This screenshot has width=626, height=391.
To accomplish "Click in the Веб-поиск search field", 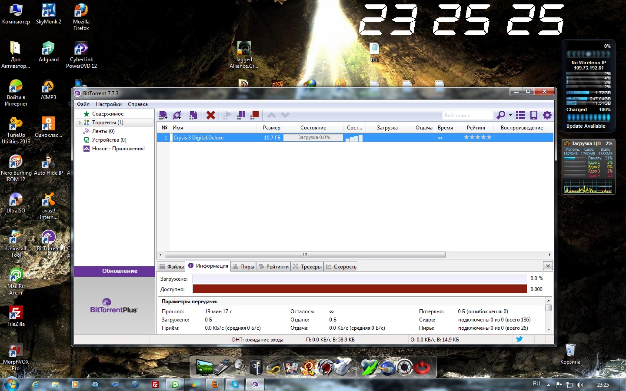I will click(468, 116).
